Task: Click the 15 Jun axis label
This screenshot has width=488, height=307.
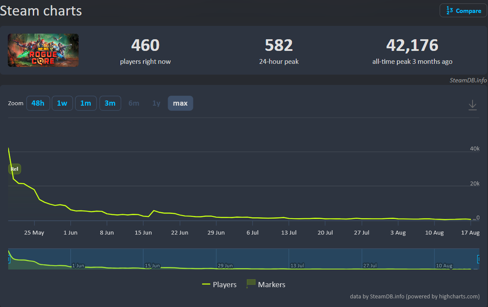Action: [x=143, y=232]
